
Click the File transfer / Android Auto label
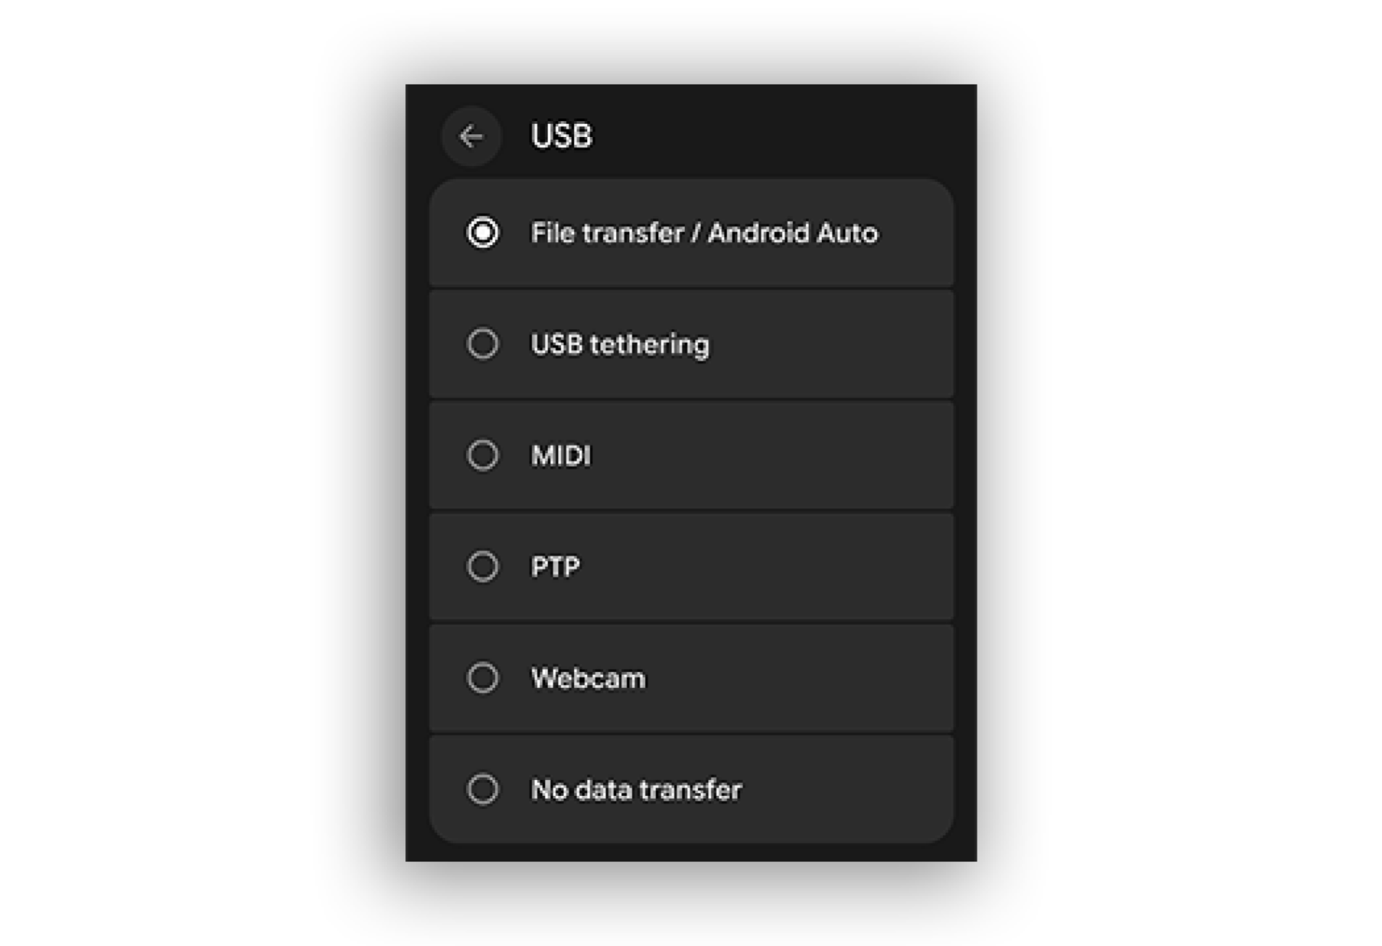pyautogui.click(x=704, y=234)
